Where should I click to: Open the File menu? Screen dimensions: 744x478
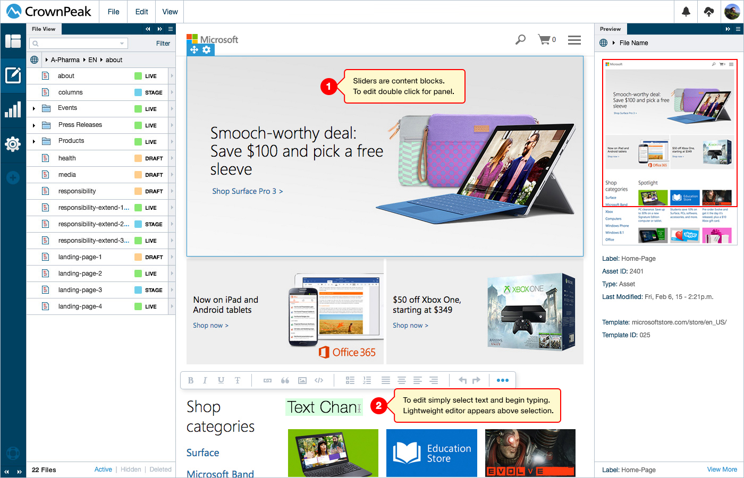pos(114,12)
